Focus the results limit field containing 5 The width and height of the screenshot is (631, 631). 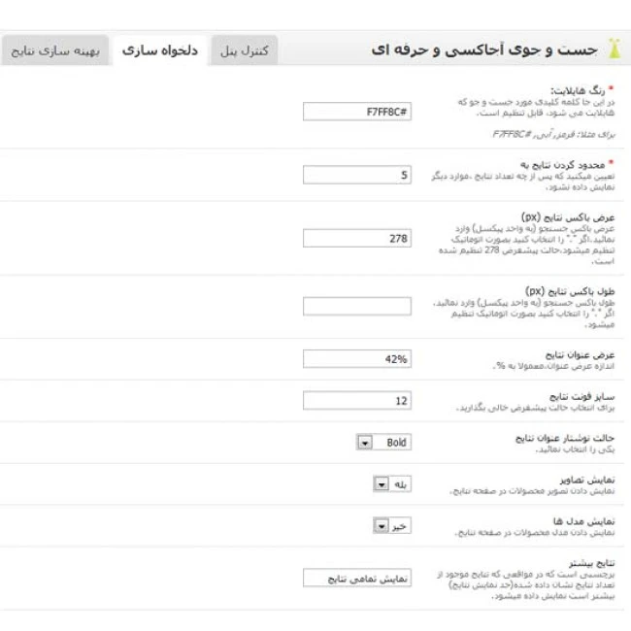point(357,175)
